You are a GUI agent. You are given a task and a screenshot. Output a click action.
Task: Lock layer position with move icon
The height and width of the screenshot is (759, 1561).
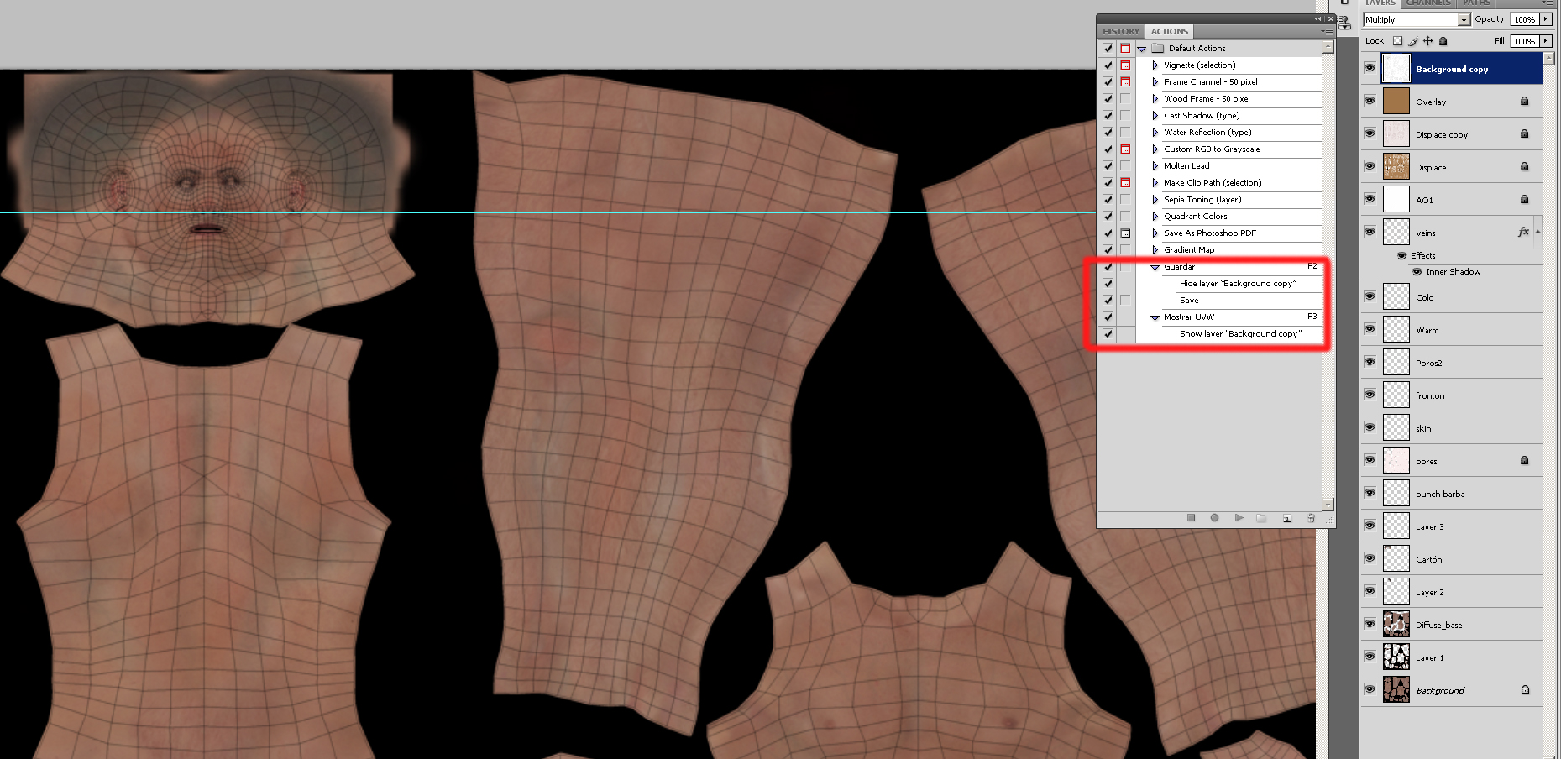coord(1428,41)
